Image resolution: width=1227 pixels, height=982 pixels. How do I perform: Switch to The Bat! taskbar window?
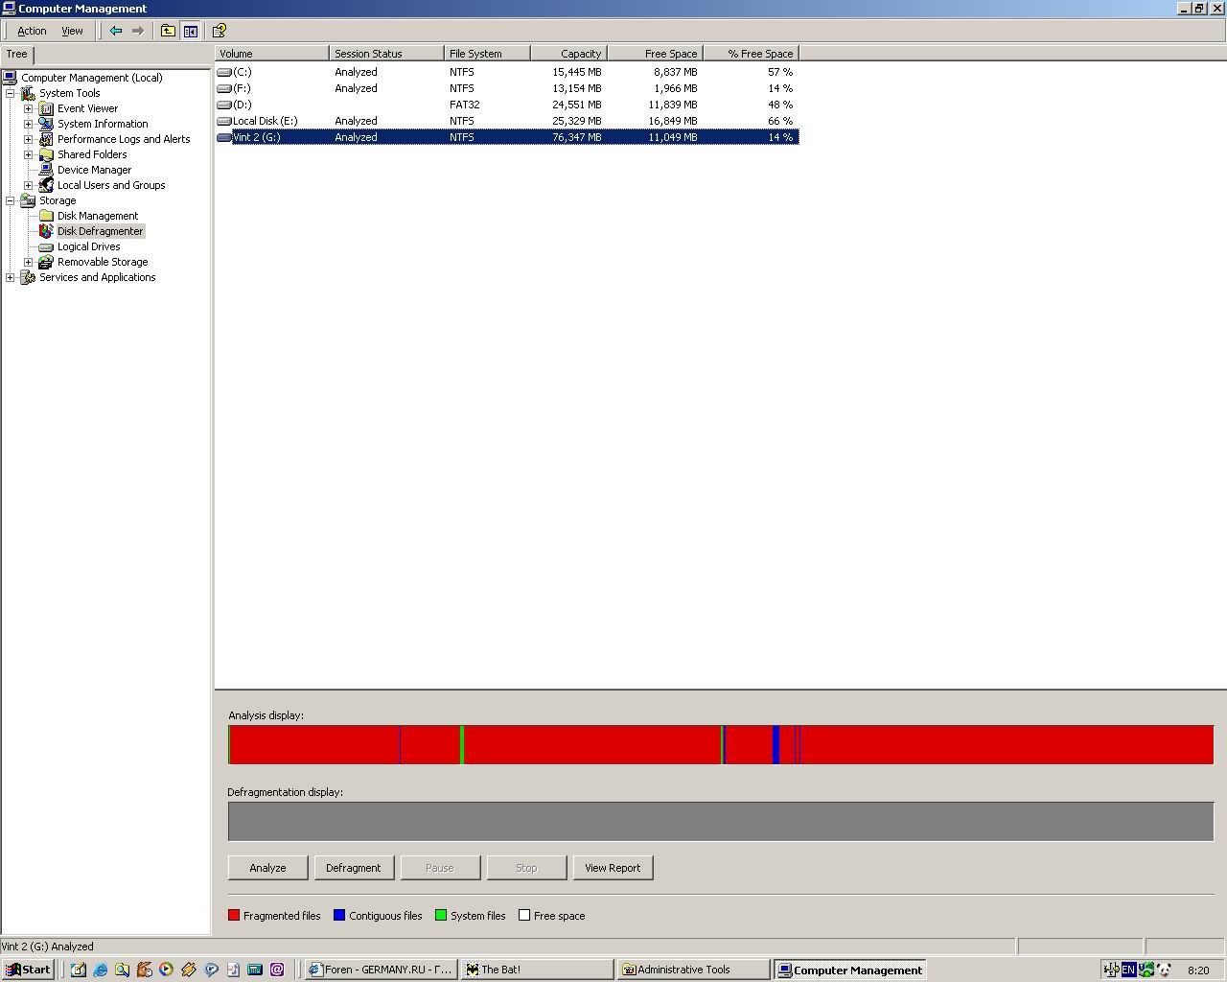click(537, 970)
